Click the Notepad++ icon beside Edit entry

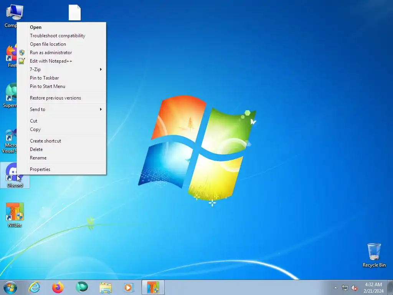22,61
